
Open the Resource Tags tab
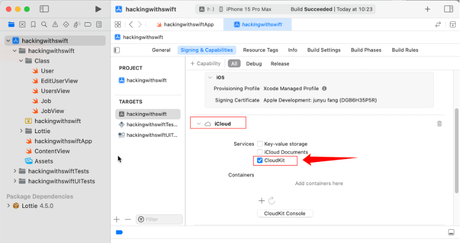point(260,50)
